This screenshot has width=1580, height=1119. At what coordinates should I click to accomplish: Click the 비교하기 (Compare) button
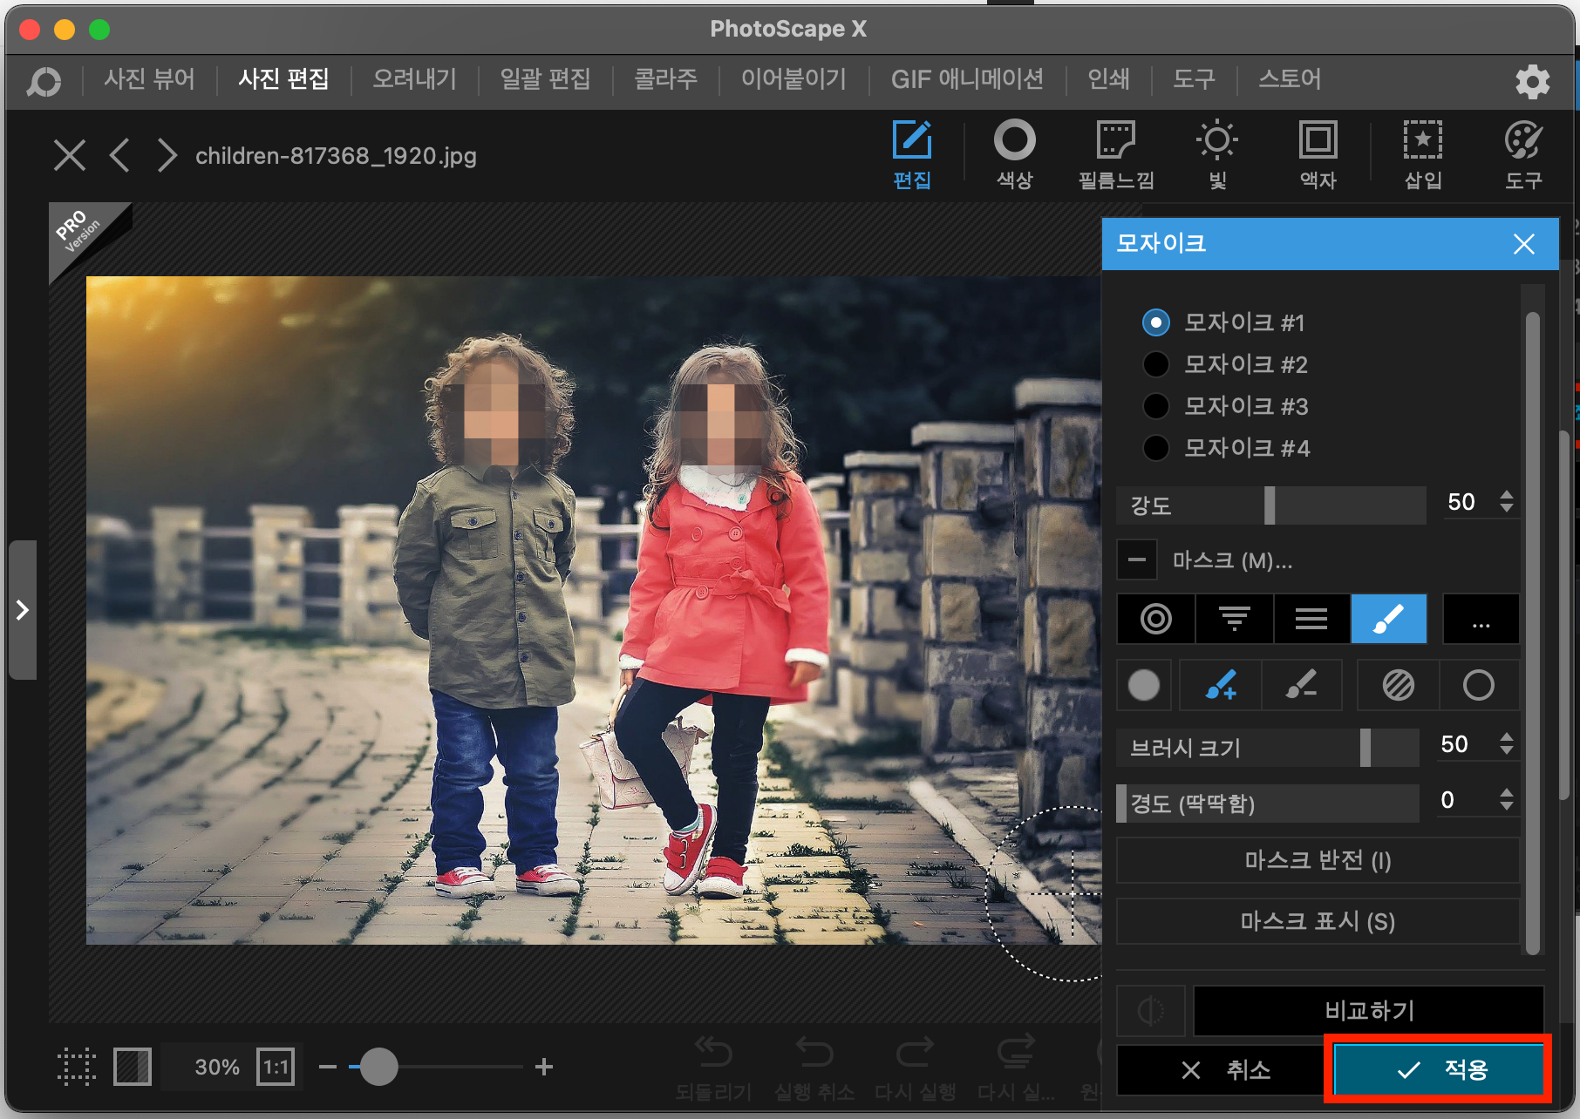coord(1369,1011)
